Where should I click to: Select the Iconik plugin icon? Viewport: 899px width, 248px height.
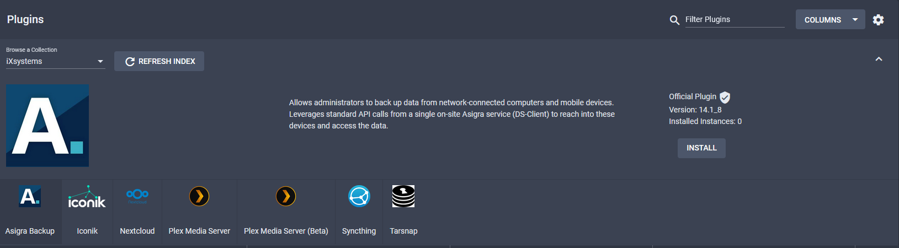(x=87, y=197)
